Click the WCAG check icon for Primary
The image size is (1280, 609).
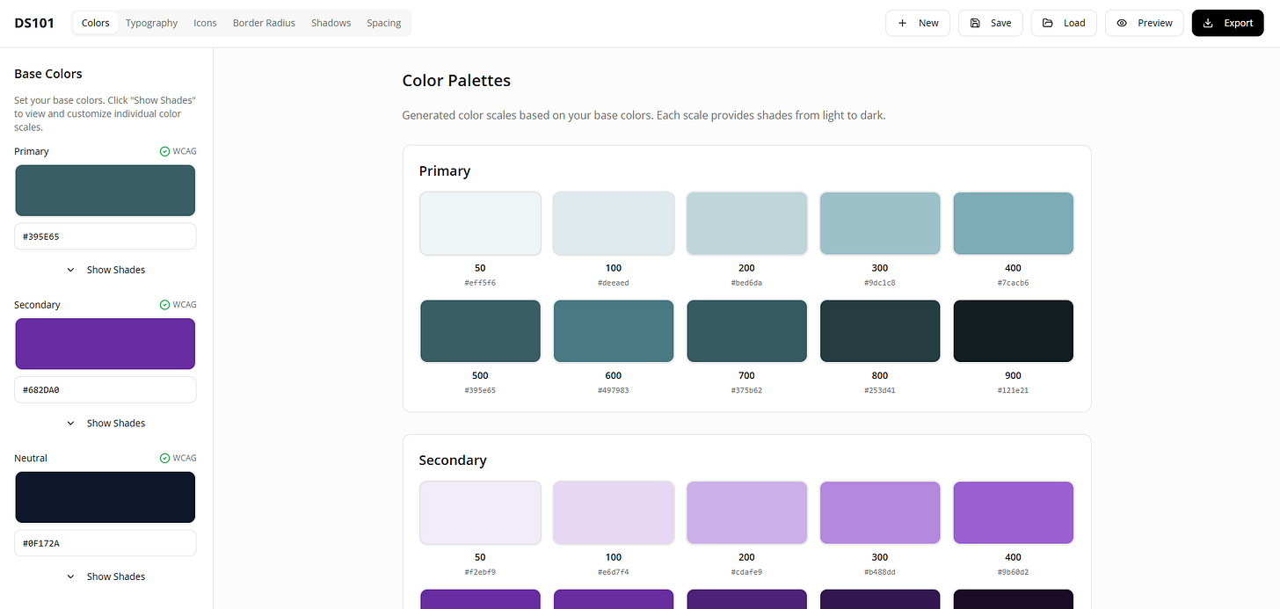[164, 151]
